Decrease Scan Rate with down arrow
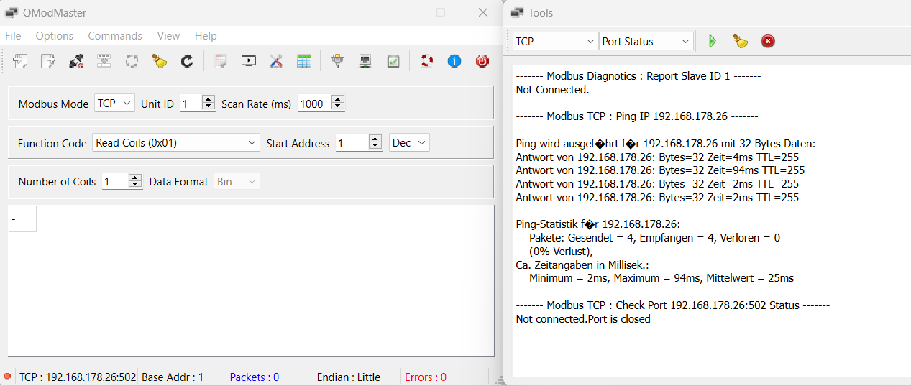The height and width of the screenshot is (386, 911). point(338,107)
